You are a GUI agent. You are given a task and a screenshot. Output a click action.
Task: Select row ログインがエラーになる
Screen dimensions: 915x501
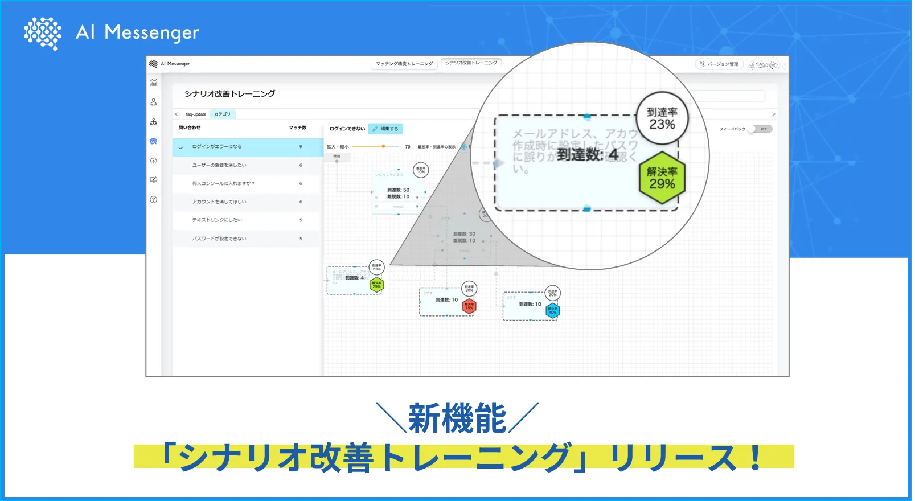(248, 147)
